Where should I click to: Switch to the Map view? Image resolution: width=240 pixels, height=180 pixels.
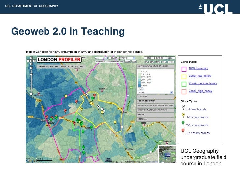(149, 58)
